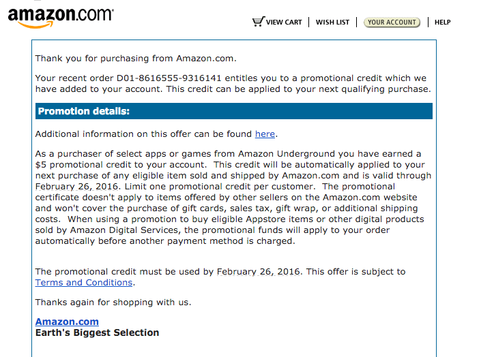Open the Help page link
The height and width of the screenshot is (357, 479).
tap(442, 22)
